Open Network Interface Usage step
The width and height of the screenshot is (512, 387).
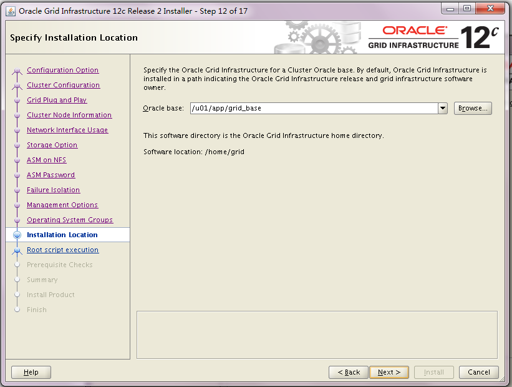[x=67, y=130]
